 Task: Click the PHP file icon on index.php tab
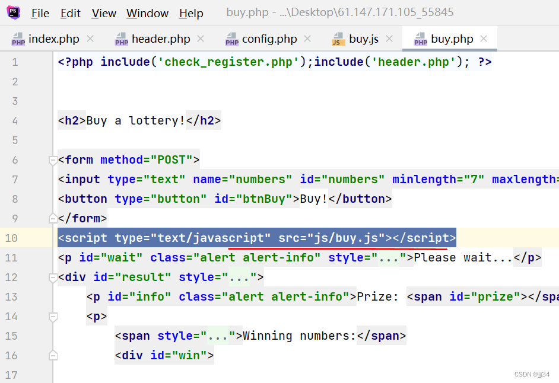click(x=18, y=39)
